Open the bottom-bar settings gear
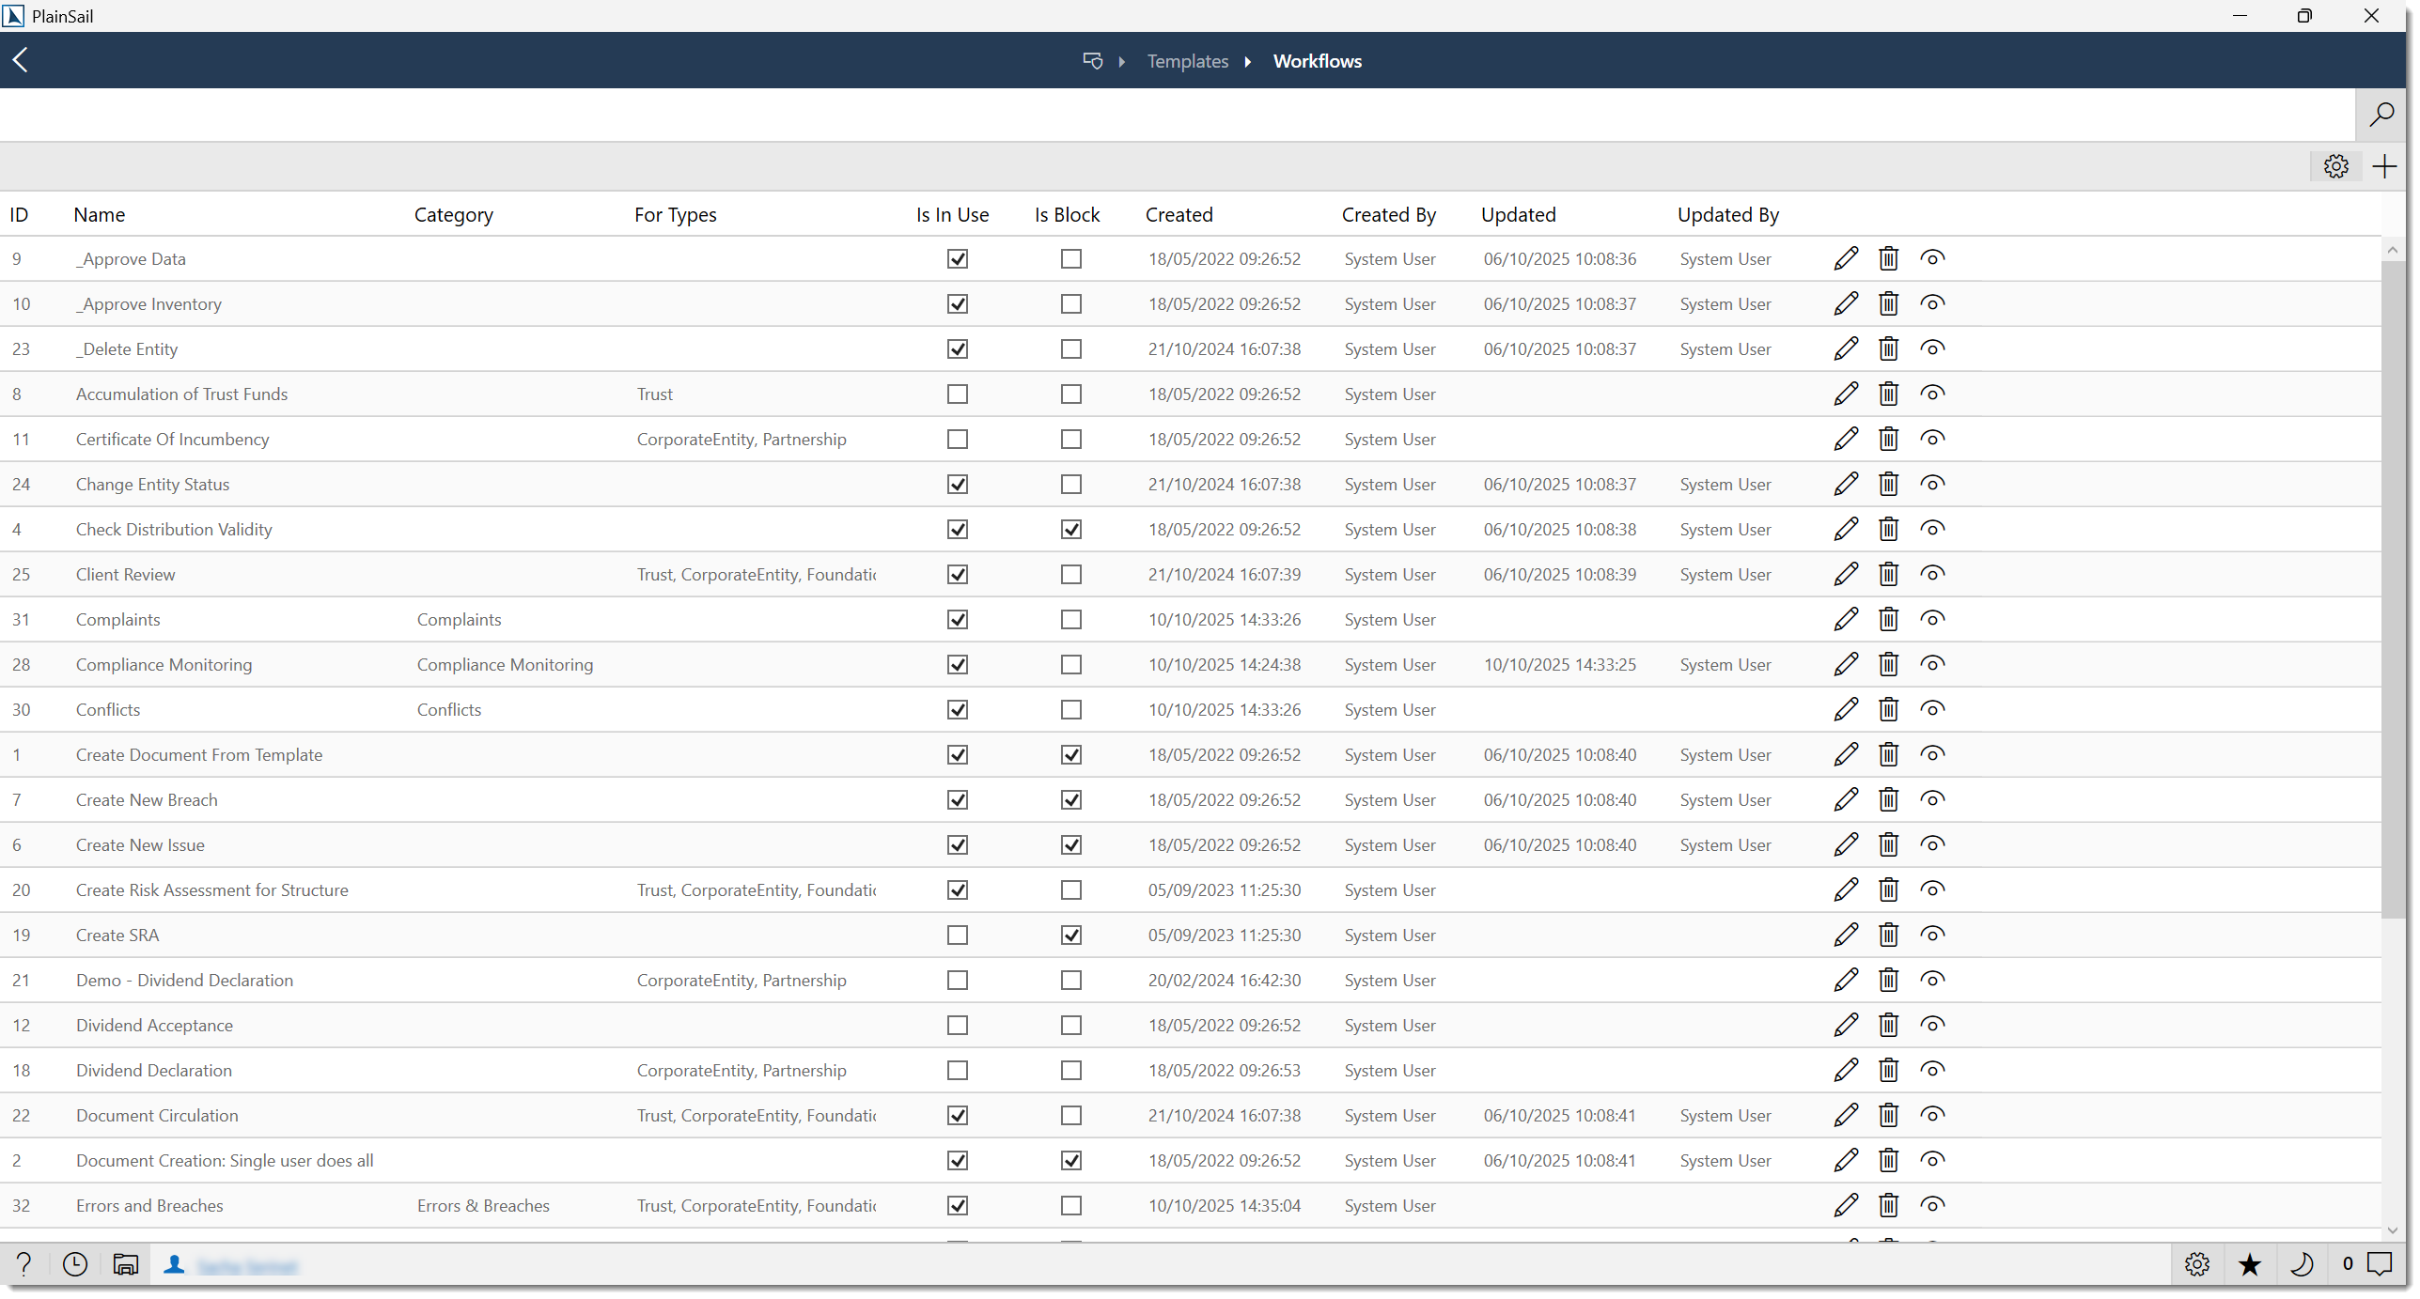The height and width of the screenshot is (1299, 2420). [2197, 1264]
